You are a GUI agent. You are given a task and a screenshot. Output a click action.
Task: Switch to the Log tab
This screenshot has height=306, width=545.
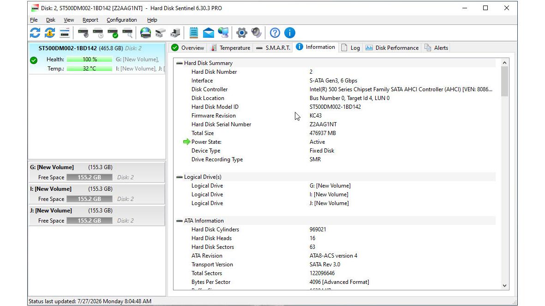tap(351, 48)
